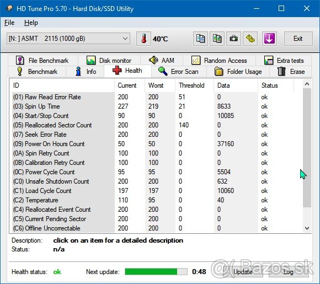The width and height of the screenshot is (320, 284).
Task: Click the copy screenshot to clipboard icon
Action: pyautogui.click(x=217, y=39)
